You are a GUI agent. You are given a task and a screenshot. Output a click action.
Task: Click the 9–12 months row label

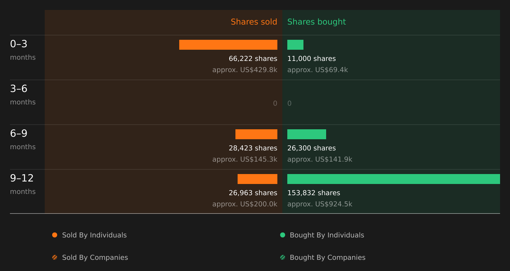23,184
